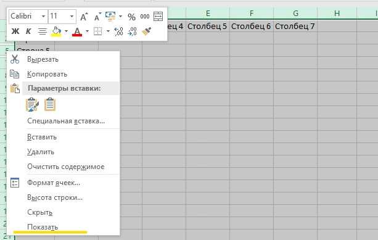Decrease font size with the small A icon
Viewport: 378px width, 240px height.
97,17
